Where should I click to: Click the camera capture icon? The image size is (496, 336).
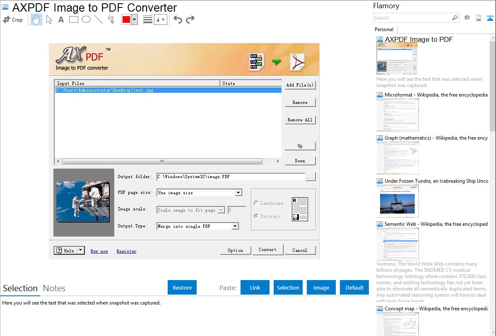tap(467, 18)
